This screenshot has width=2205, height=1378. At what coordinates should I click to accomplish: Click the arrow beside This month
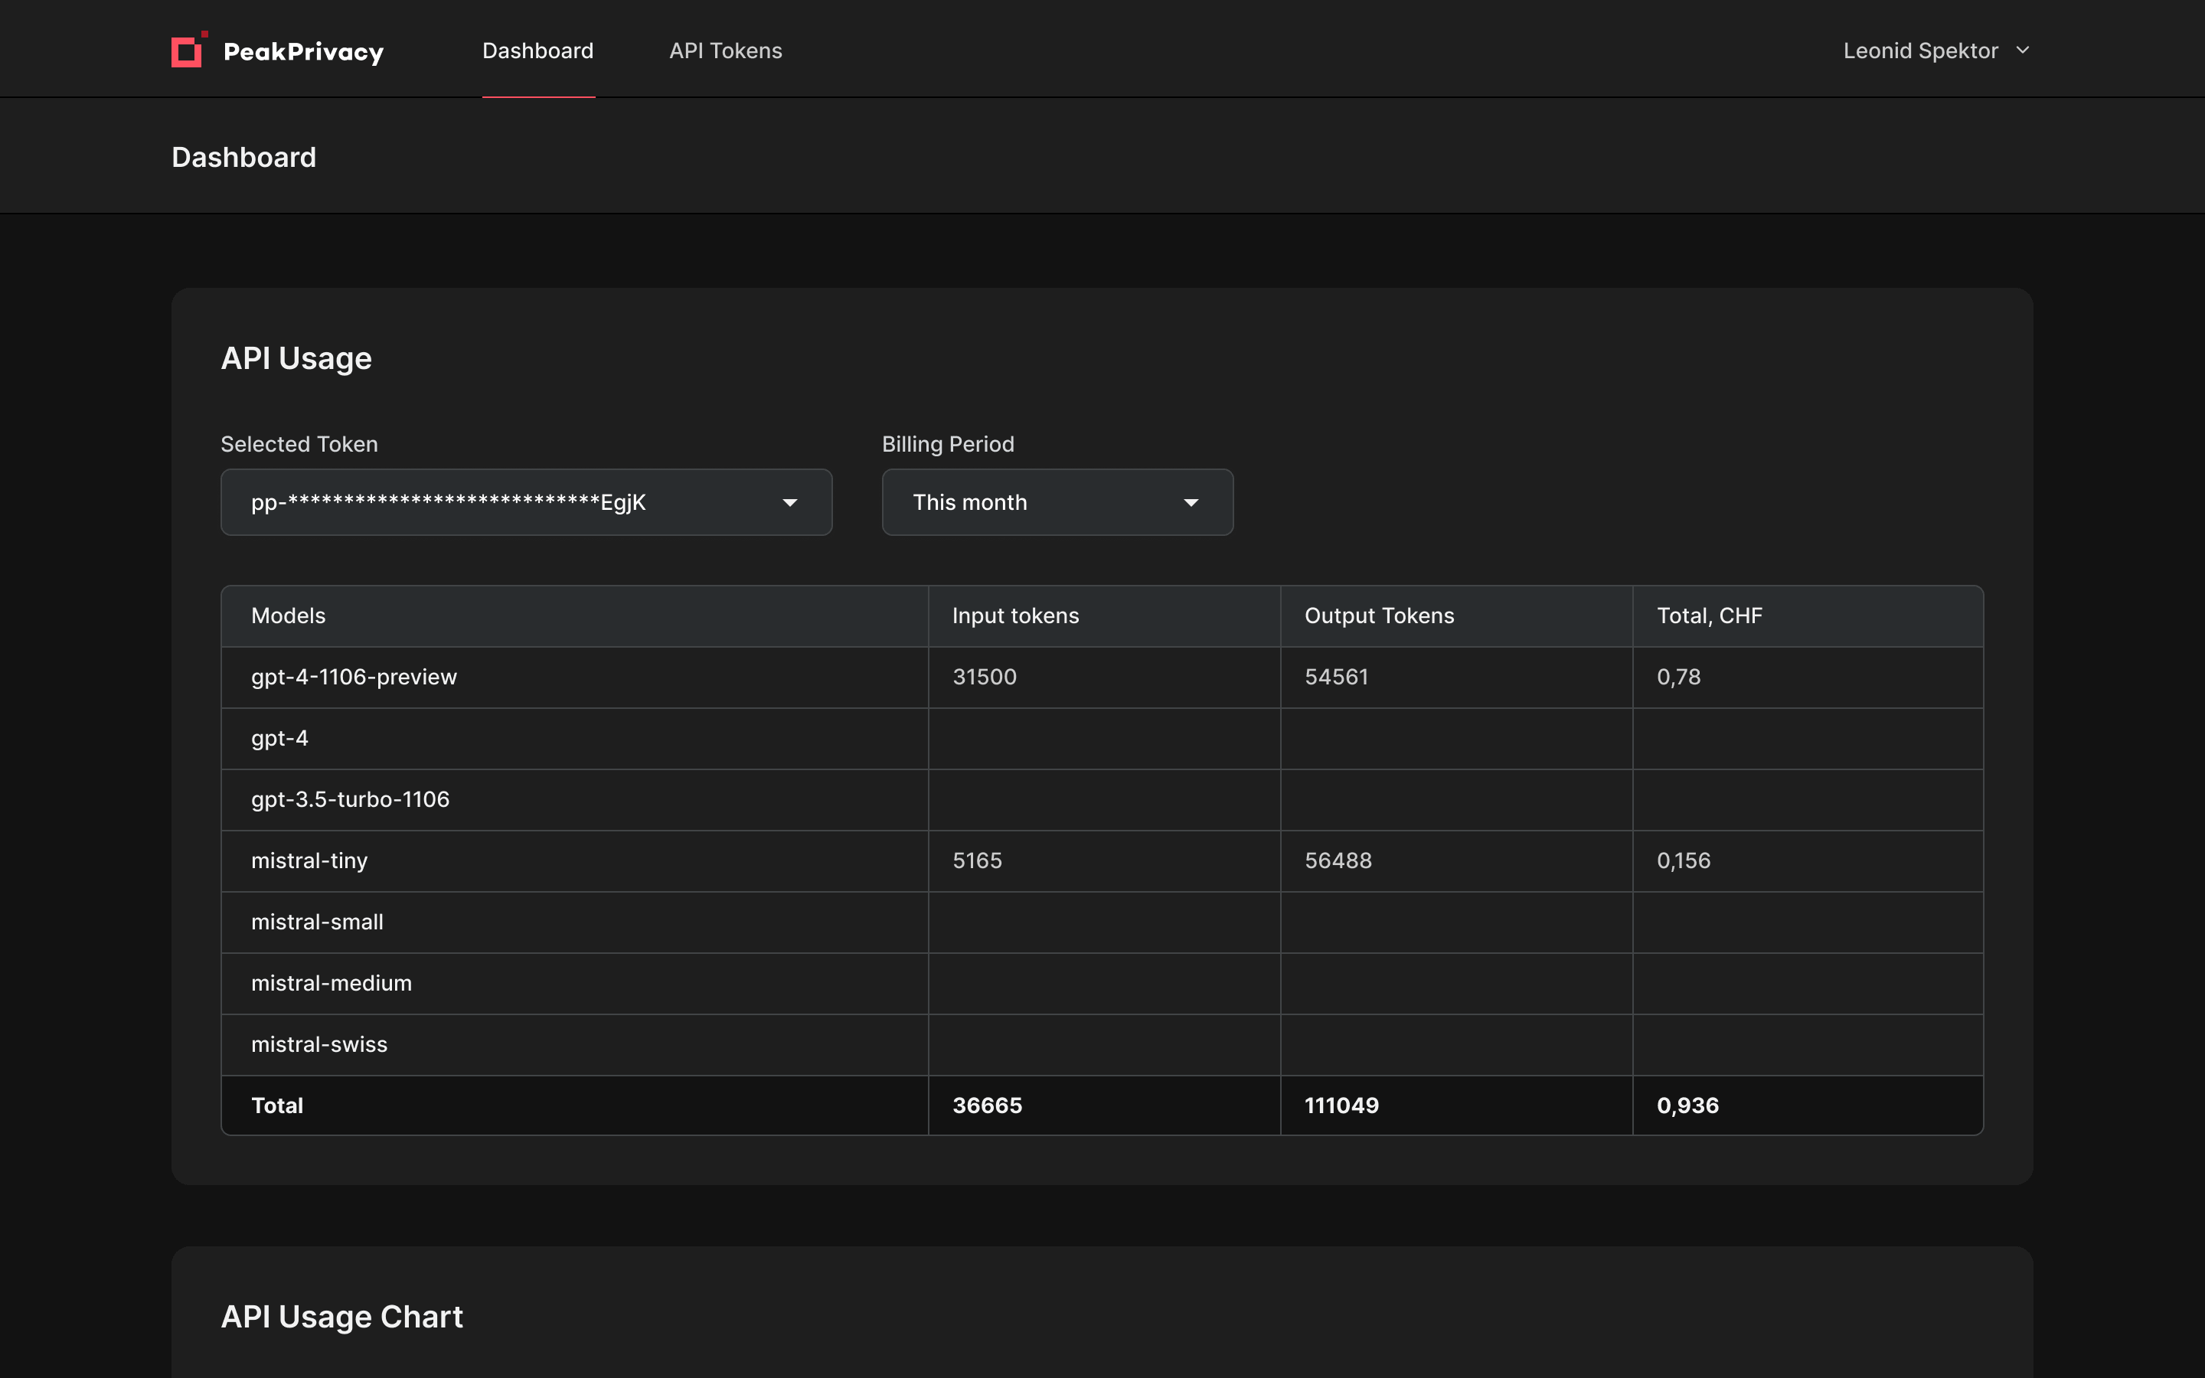point(1190,503)
